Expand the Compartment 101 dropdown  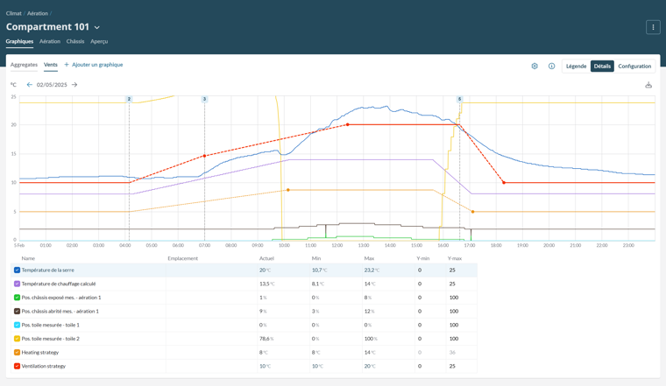[96, 28]
